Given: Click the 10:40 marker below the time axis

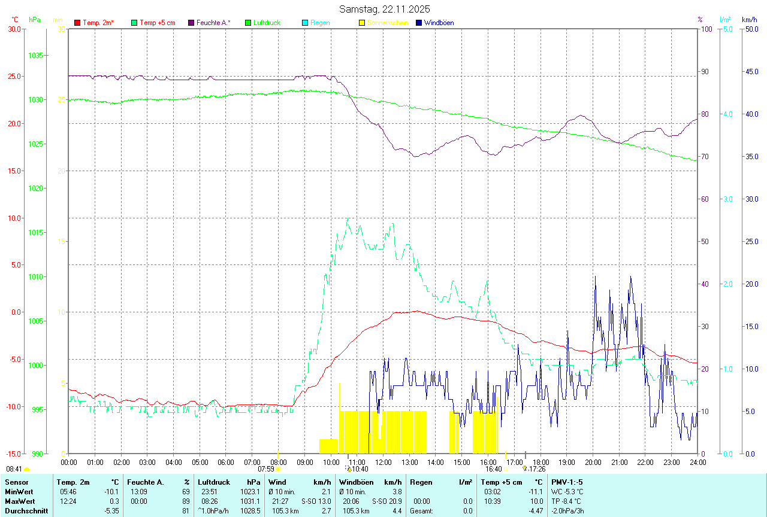Looking at the screenshot, I should (x=358, y=469).
